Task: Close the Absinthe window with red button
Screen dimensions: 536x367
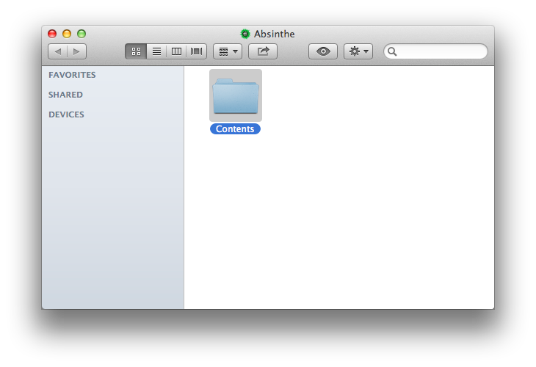Action: (x=52, y=34)
